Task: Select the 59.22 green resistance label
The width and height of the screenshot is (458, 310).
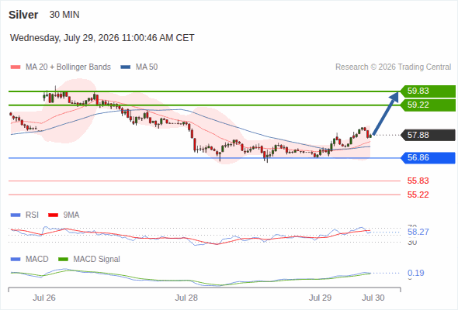Action: click(428, 105)
